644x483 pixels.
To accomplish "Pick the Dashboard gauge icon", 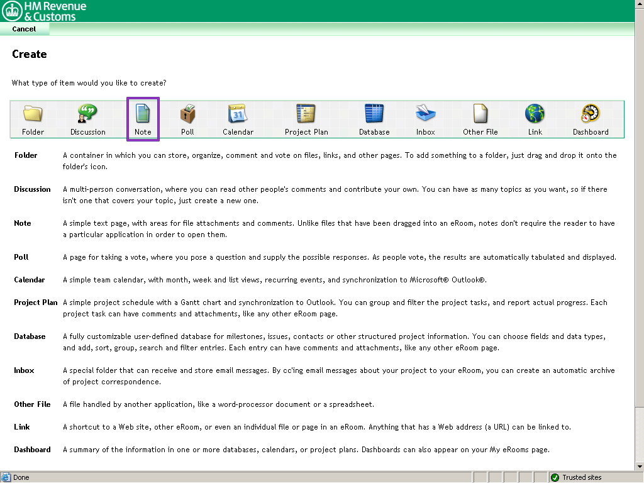I will tap(590, 114).
